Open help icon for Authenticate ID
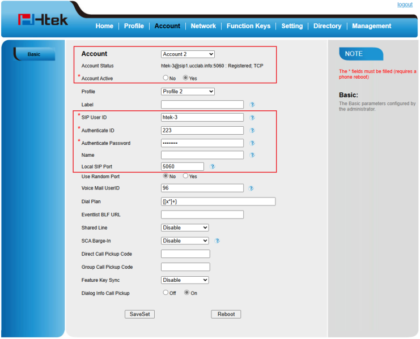The height and width of the screenshot is (339, 420). (x=252, y=131)
